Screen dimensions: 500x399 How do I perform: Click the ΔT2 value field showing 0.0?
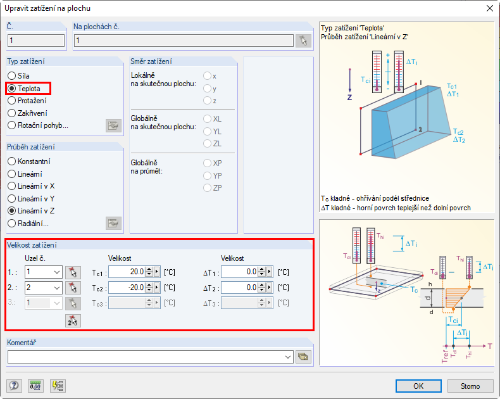240,288
